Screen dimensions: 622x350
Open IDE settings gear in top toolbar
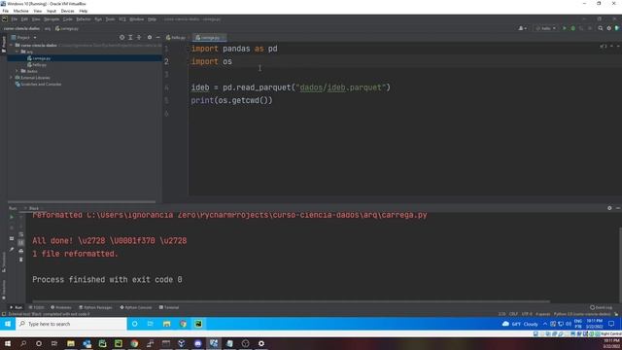pos(609,28)
